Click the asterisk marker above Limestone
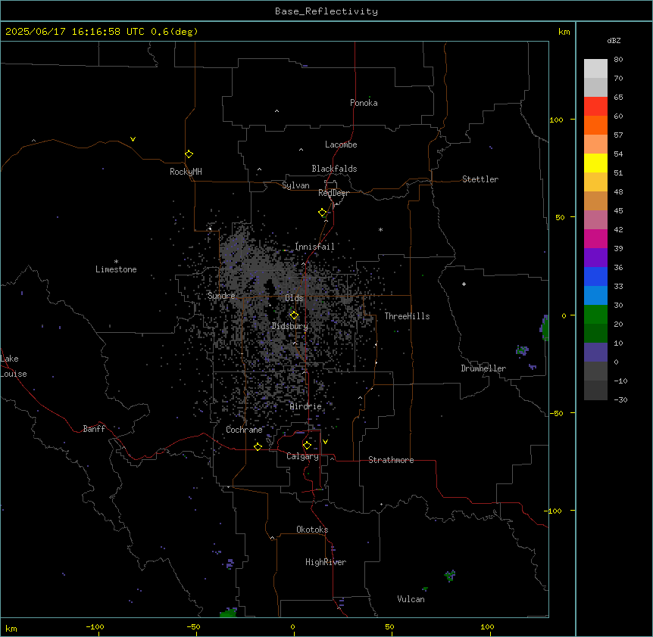The image size is (653, 637). (116, 262)
